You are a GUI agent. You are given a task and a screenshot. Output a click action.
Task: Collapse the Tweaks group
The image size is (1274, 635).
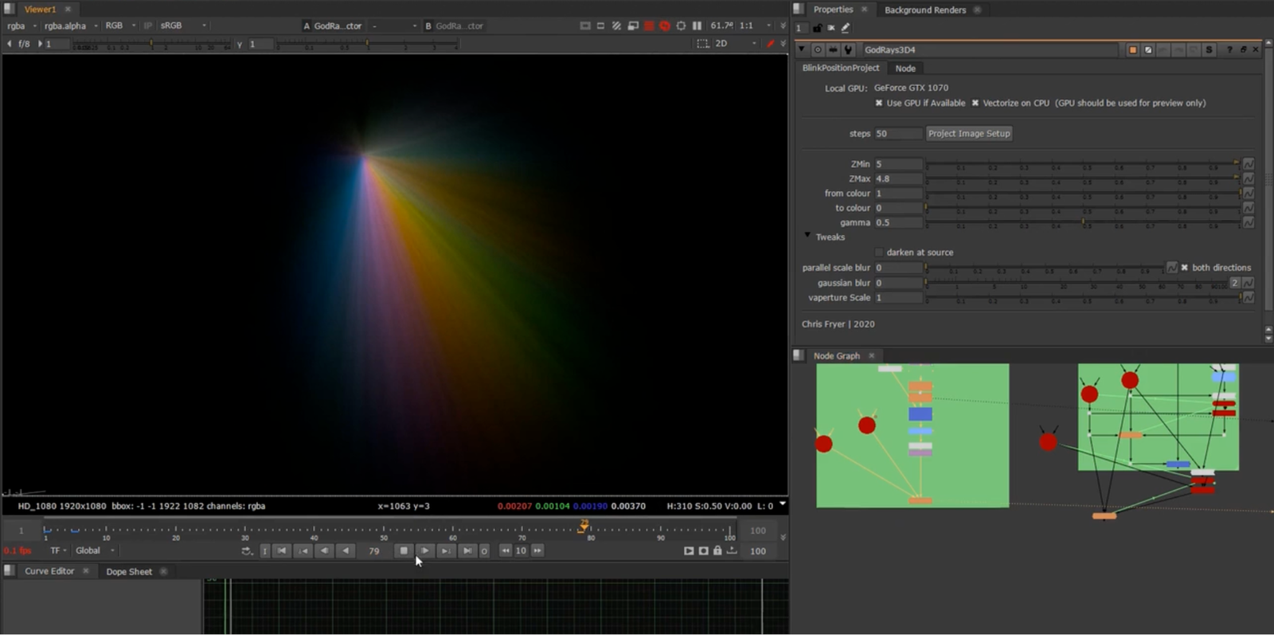click(807, 236)
